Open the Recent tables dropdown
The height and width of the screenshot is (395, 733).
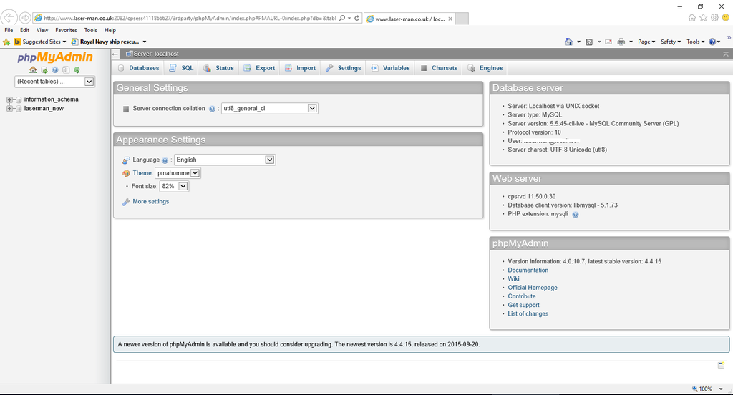pos(54,82)
